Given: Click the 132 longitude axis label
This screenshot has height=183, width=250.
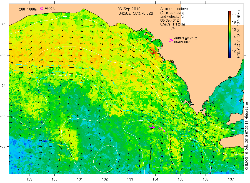Looking at the screenshot, I should 105,179.
